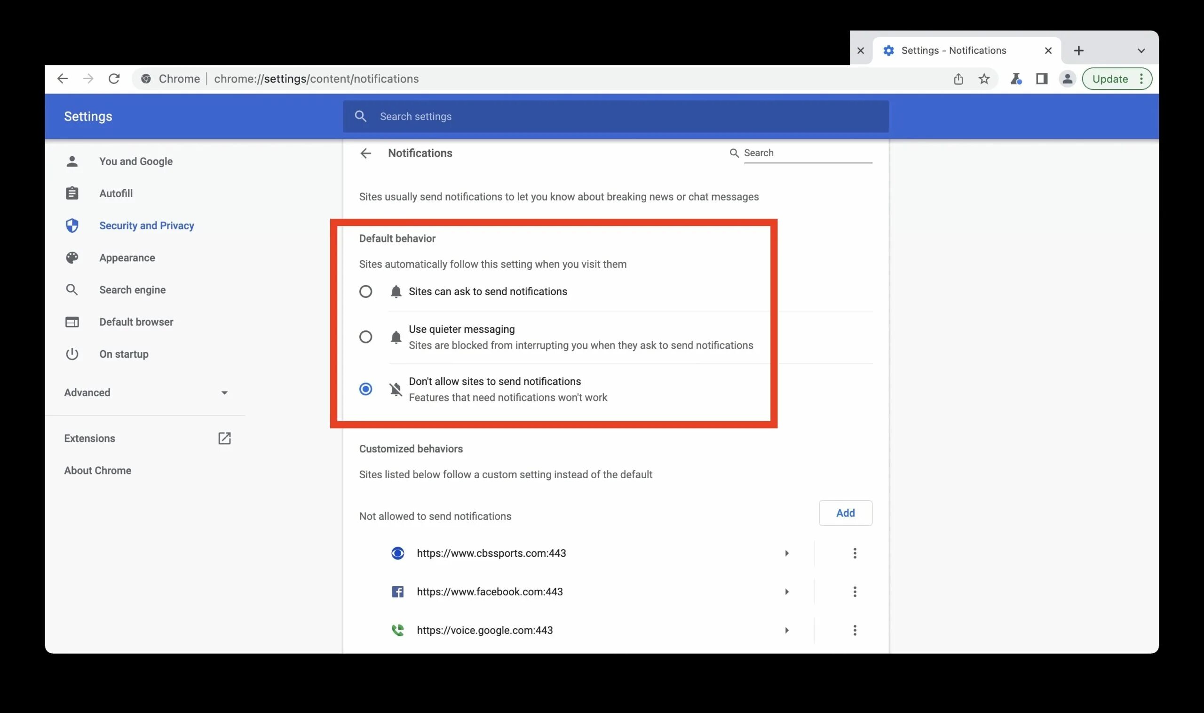The width and height of the screenshot is (1204, 713).
Task: Click Add for not-allowed sites
Action: [846, 513]
